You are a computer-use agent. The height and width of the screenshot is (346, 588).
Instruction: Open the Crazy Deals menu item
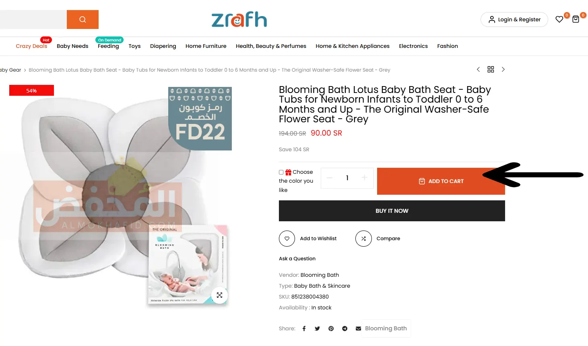31,46
